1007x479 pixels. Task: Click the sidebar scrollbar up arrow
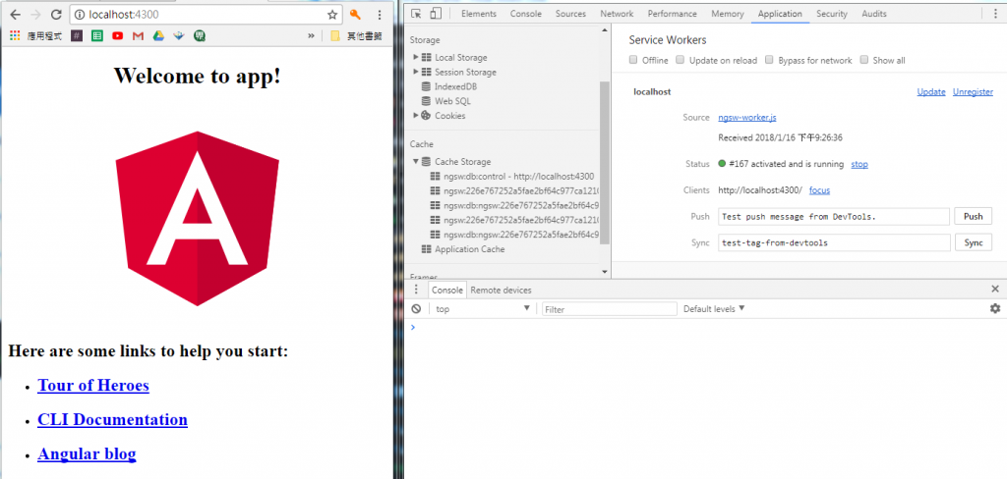point(605,29)
